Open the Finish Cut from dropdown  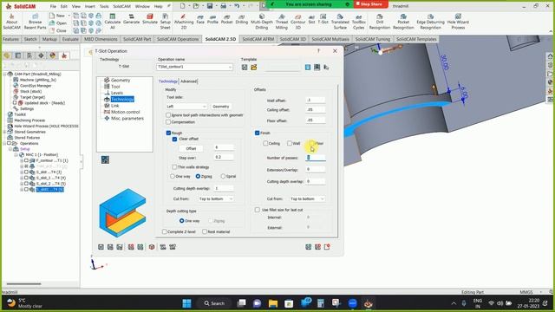pos(307,199)
